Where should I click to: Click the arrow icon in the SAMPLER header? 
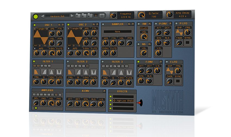(x=133, y=24)
